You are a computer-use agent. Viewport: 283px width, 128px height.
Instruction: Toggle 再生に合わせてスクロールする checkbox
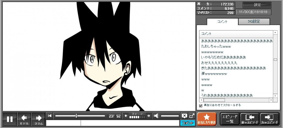201,105
